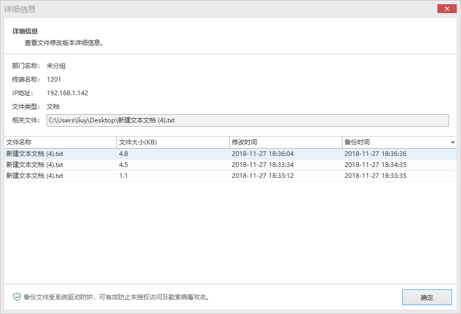Click the 相关文件 path field

click(247, 120)
